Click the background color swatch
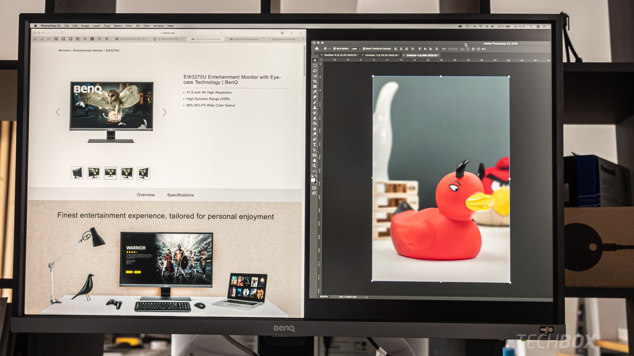This screenshot has height=356, width=634. [315, 182]
